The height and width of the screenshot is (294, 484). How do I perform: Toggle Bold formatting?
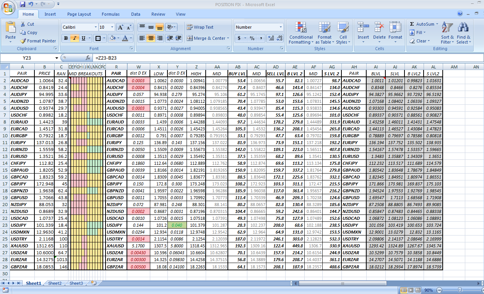pyautogui.click(x=66, y=38)
